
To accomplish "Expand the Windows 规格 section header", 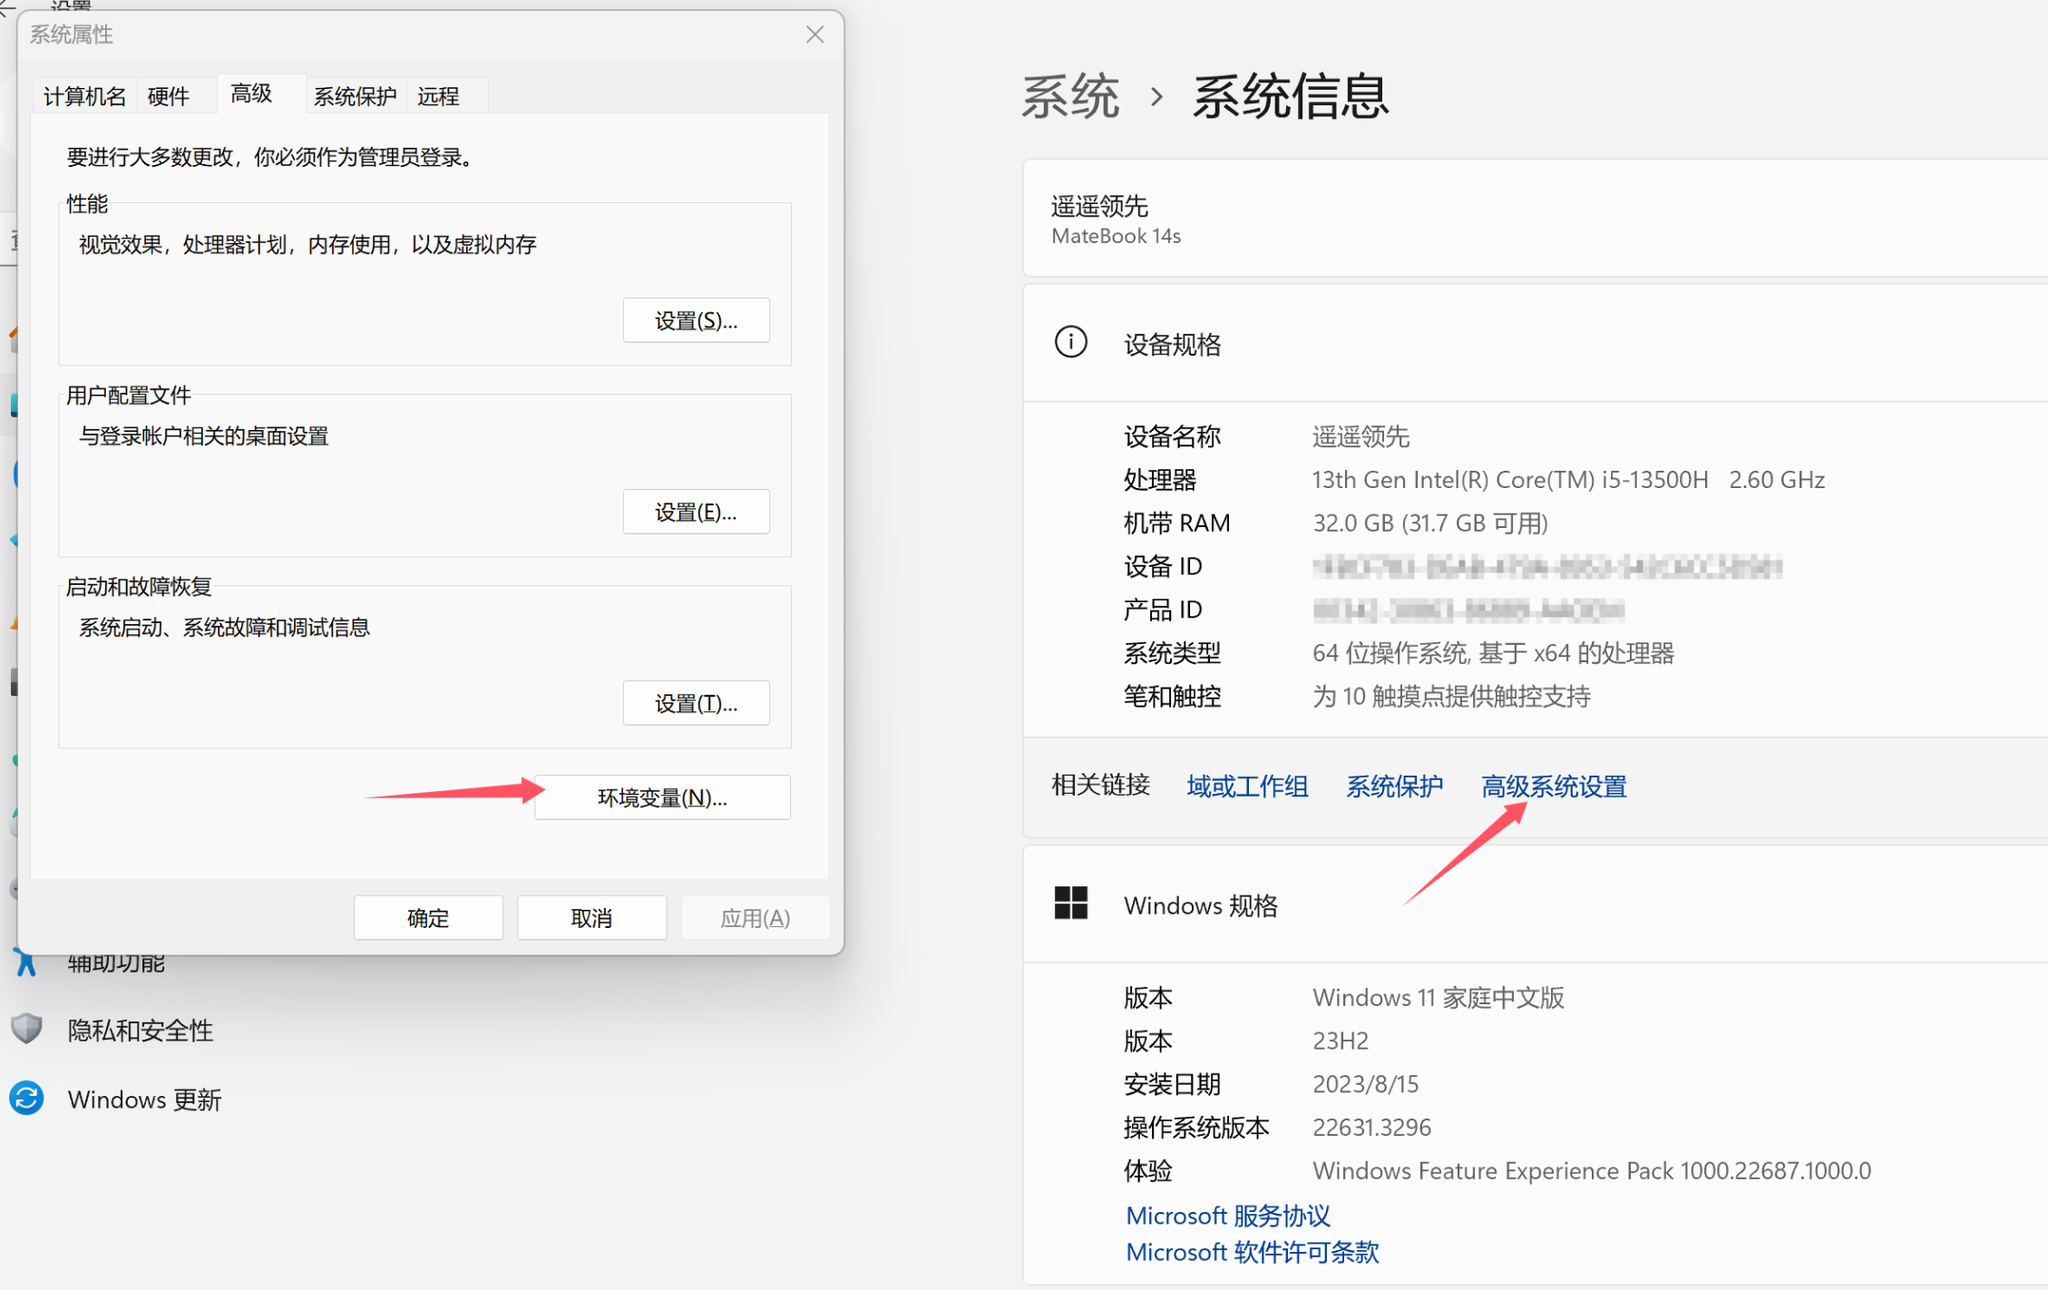I will 1535,904.
